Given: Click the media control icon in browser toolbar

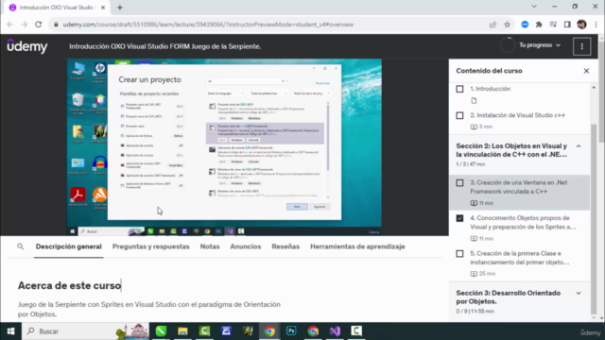Looking at the screenshot, I should (x=553, y=25).
